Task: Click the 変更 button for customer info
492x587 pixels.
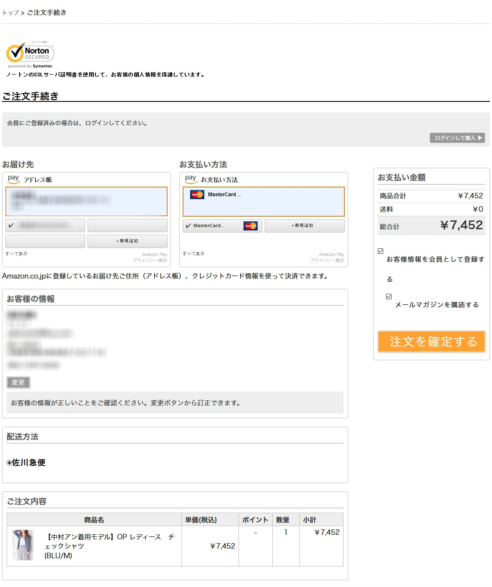Action: click(18, 382)
